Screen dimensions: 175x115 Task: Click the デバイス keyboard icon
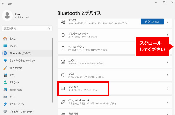pyautogui.click(x=63, y=22)
